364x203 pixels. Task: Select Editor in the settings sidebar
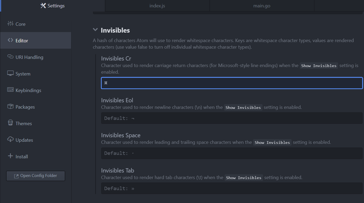point(36,40)
